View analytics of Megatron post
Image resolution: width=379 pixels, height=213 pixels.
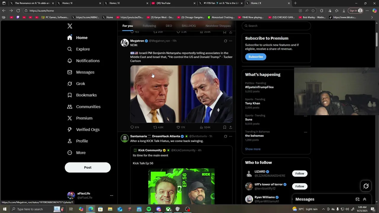(x=205, y=127)
